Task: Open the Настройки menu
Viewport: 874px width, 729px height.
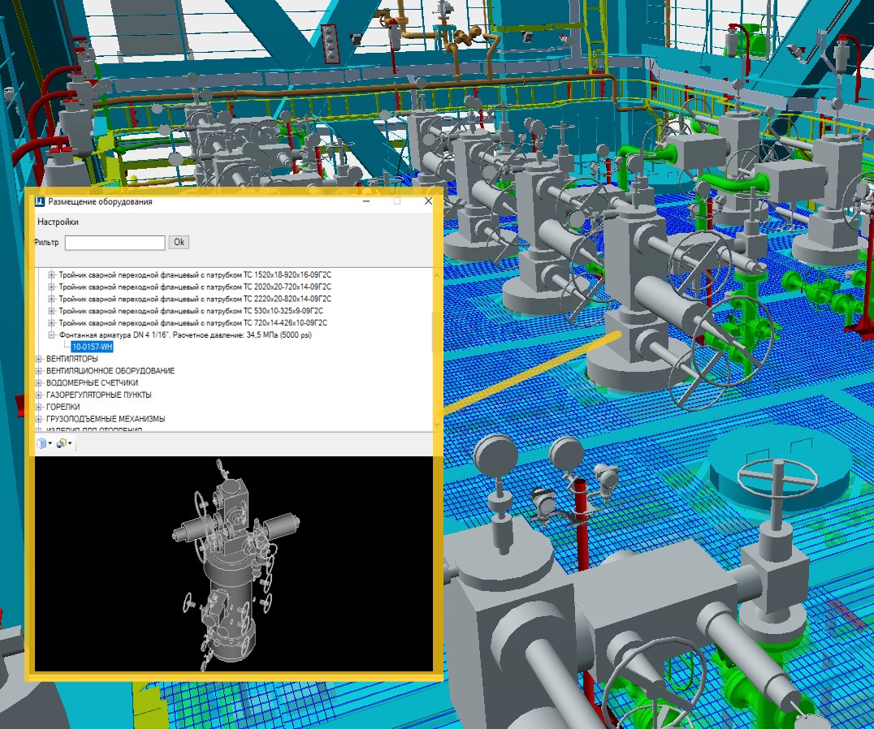Action: (58, 222)
